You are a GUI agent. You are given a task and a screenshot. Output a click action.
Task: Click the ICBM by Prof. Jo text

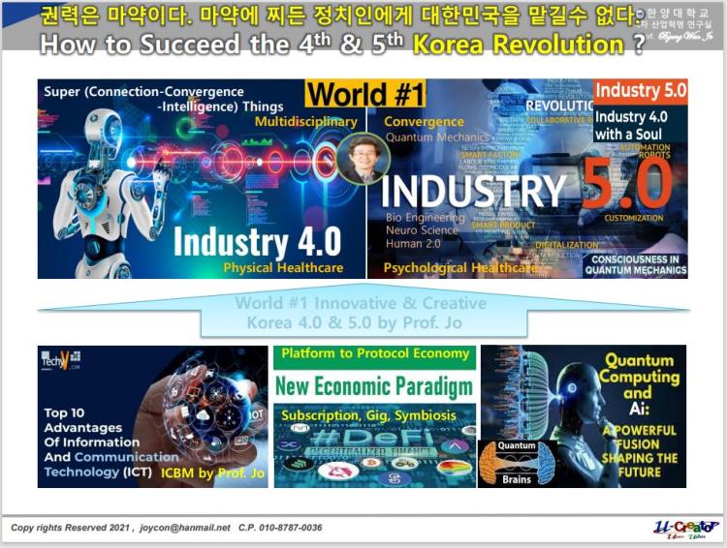(211, 473)
